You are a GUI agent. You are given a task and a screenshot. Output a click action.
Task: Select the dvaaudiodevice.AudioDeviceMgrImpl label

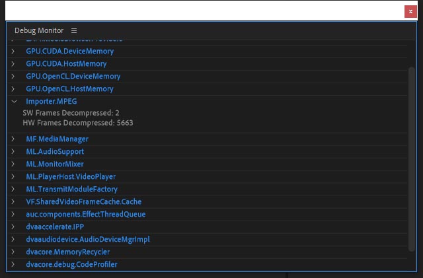[88, 239]
